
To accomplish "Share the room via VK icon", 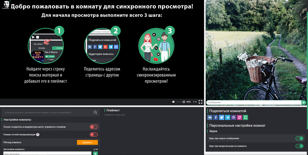I will click(x=210, y=117).
